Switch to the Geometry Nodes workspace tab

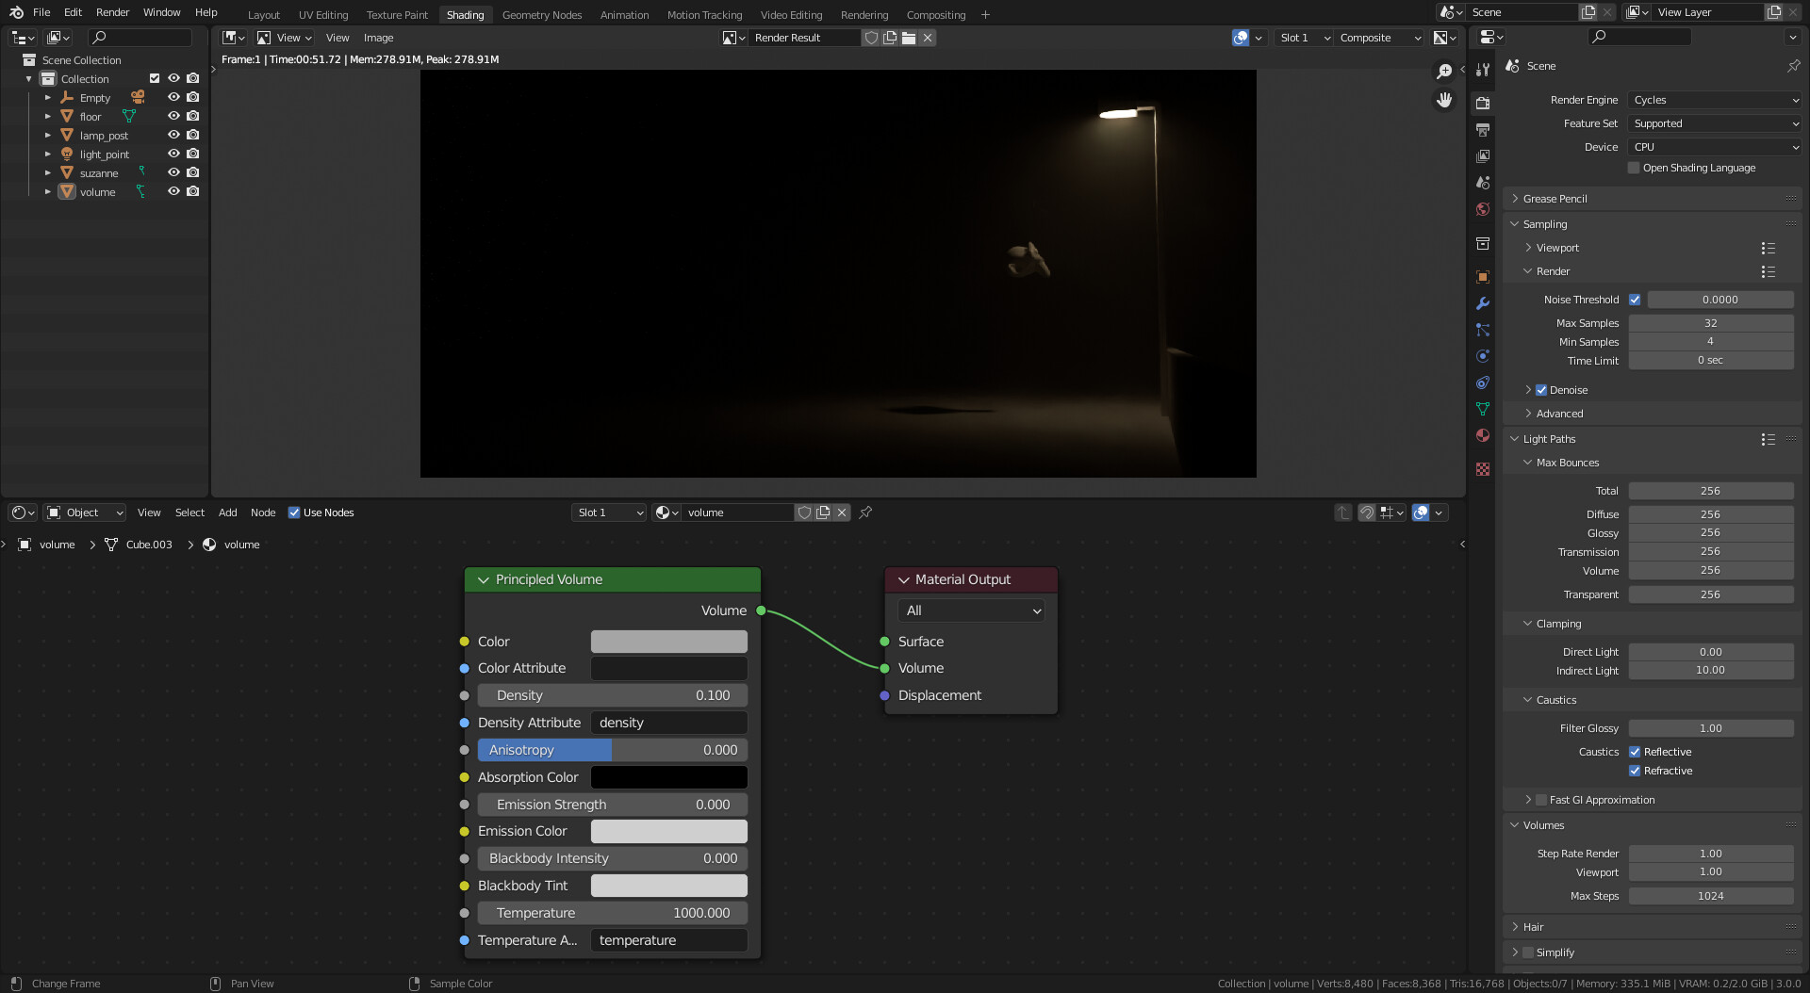point(542,15)
